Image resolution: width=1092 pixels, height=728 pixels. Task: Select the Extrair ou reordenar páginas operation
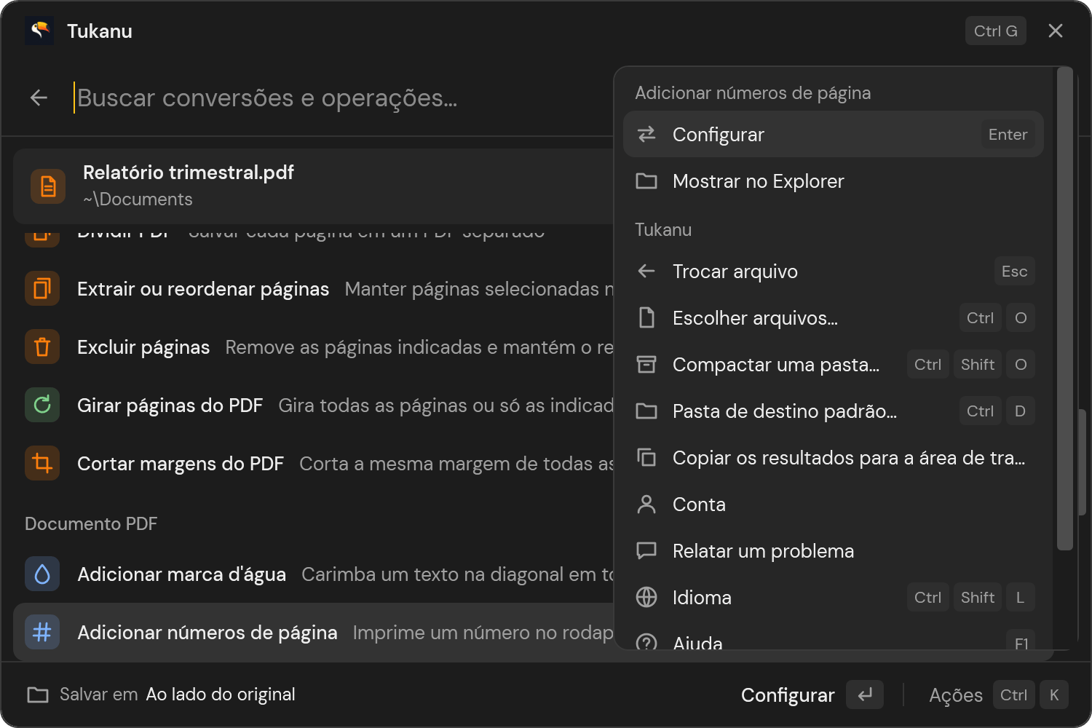(314, 288)
